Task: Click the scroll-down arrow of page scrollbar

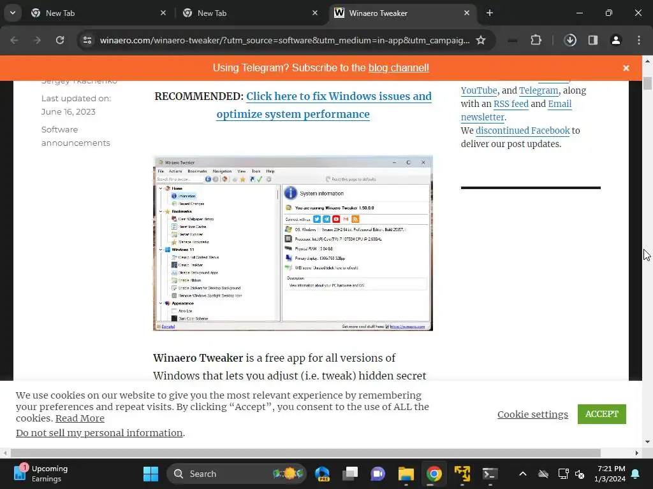Action: [x=647, y=442]
